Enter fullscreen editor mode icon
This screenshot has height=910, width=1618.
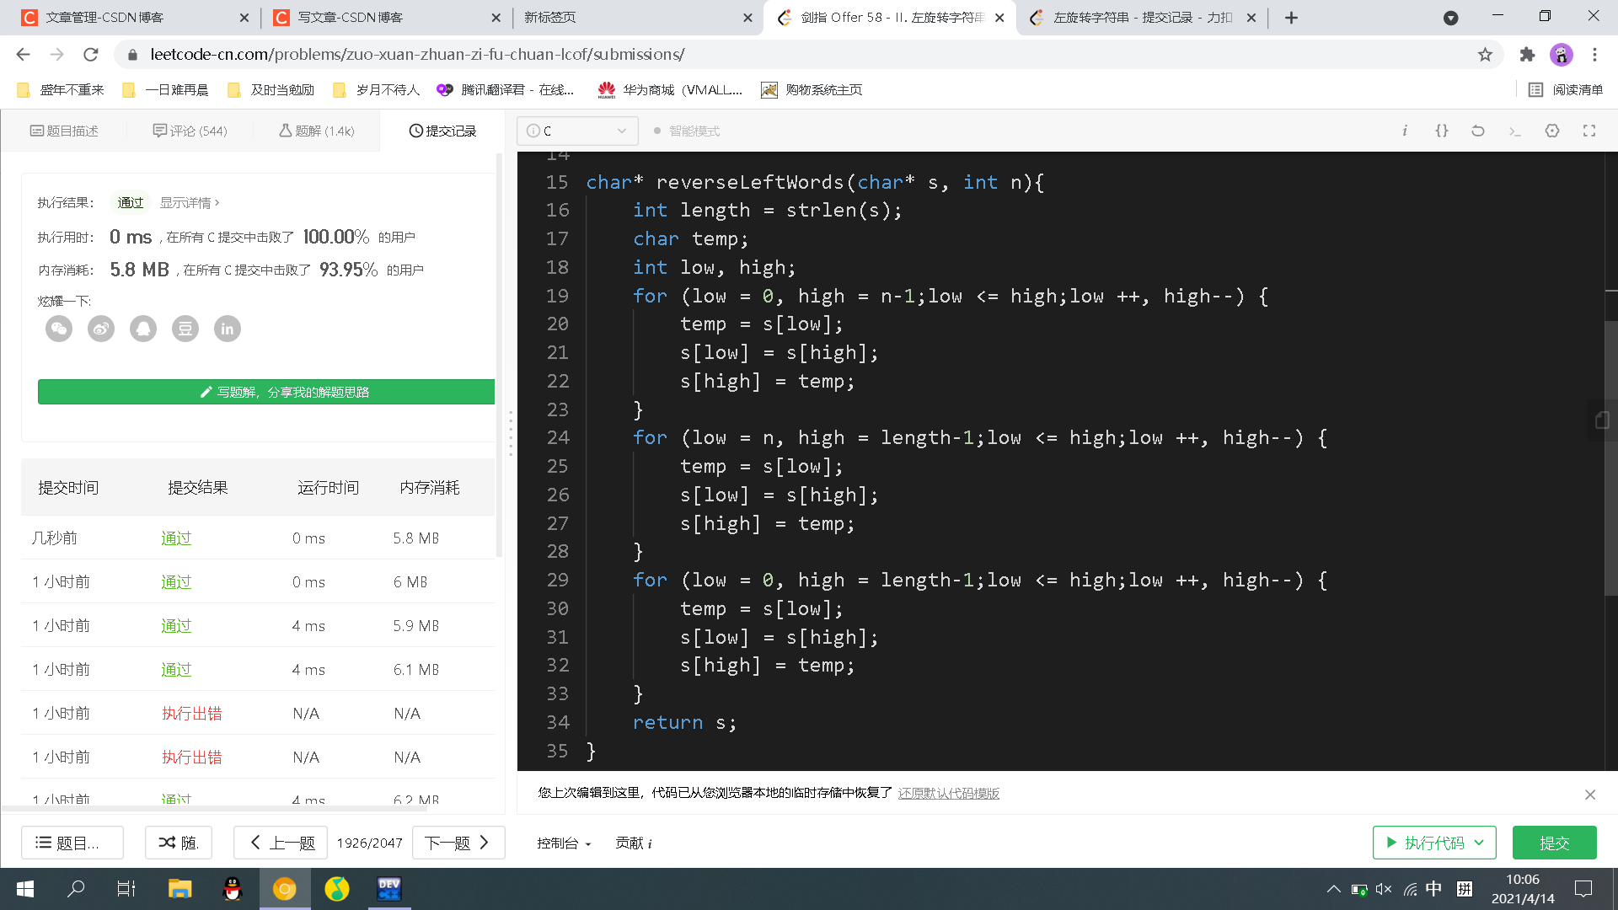coord(1589,131)
